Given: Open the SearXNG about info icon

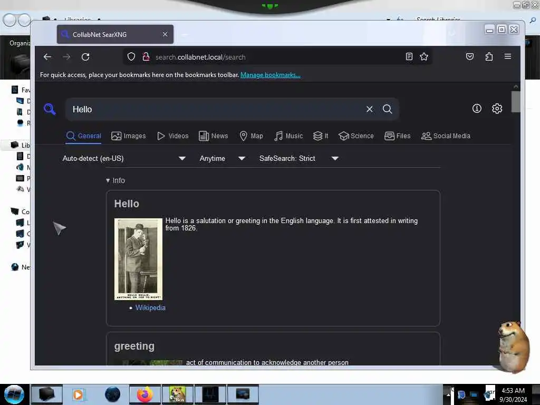Looking at the screenshot, I should pyautogui.click(x=477, y=109).
